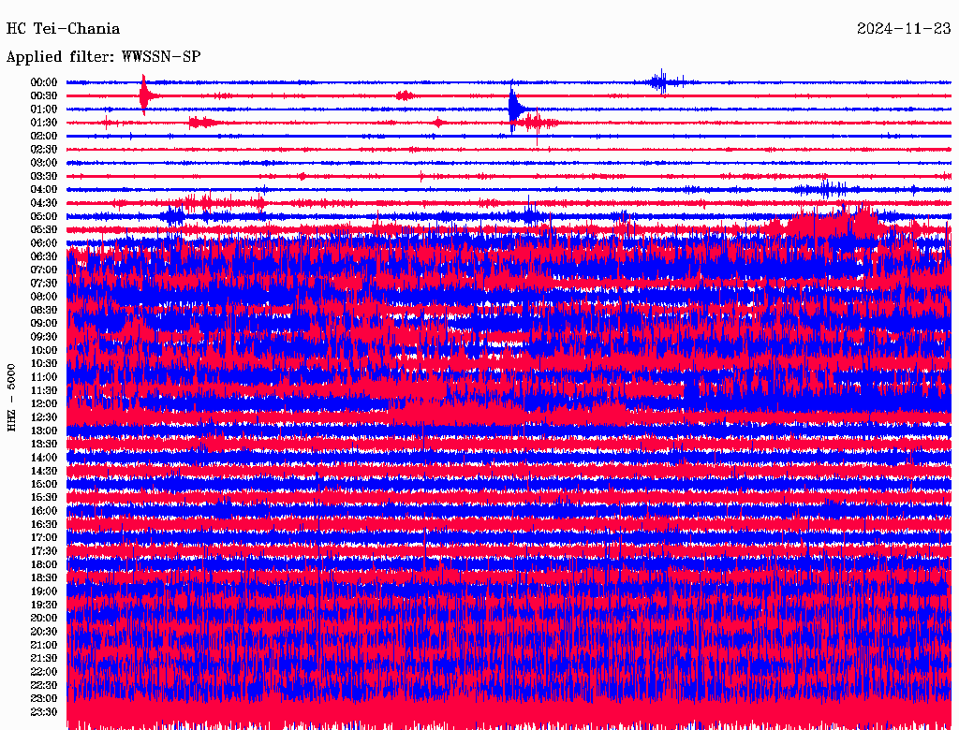Select the 12:30 time label
The height and width of the screenshot is (730, 959).
[45, 417]
